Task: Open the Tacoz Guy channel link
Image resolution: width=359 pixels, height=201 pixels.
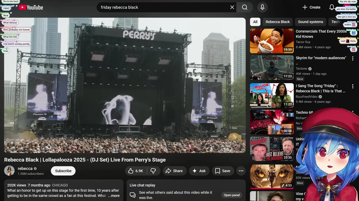Action: tap(303, 42)
